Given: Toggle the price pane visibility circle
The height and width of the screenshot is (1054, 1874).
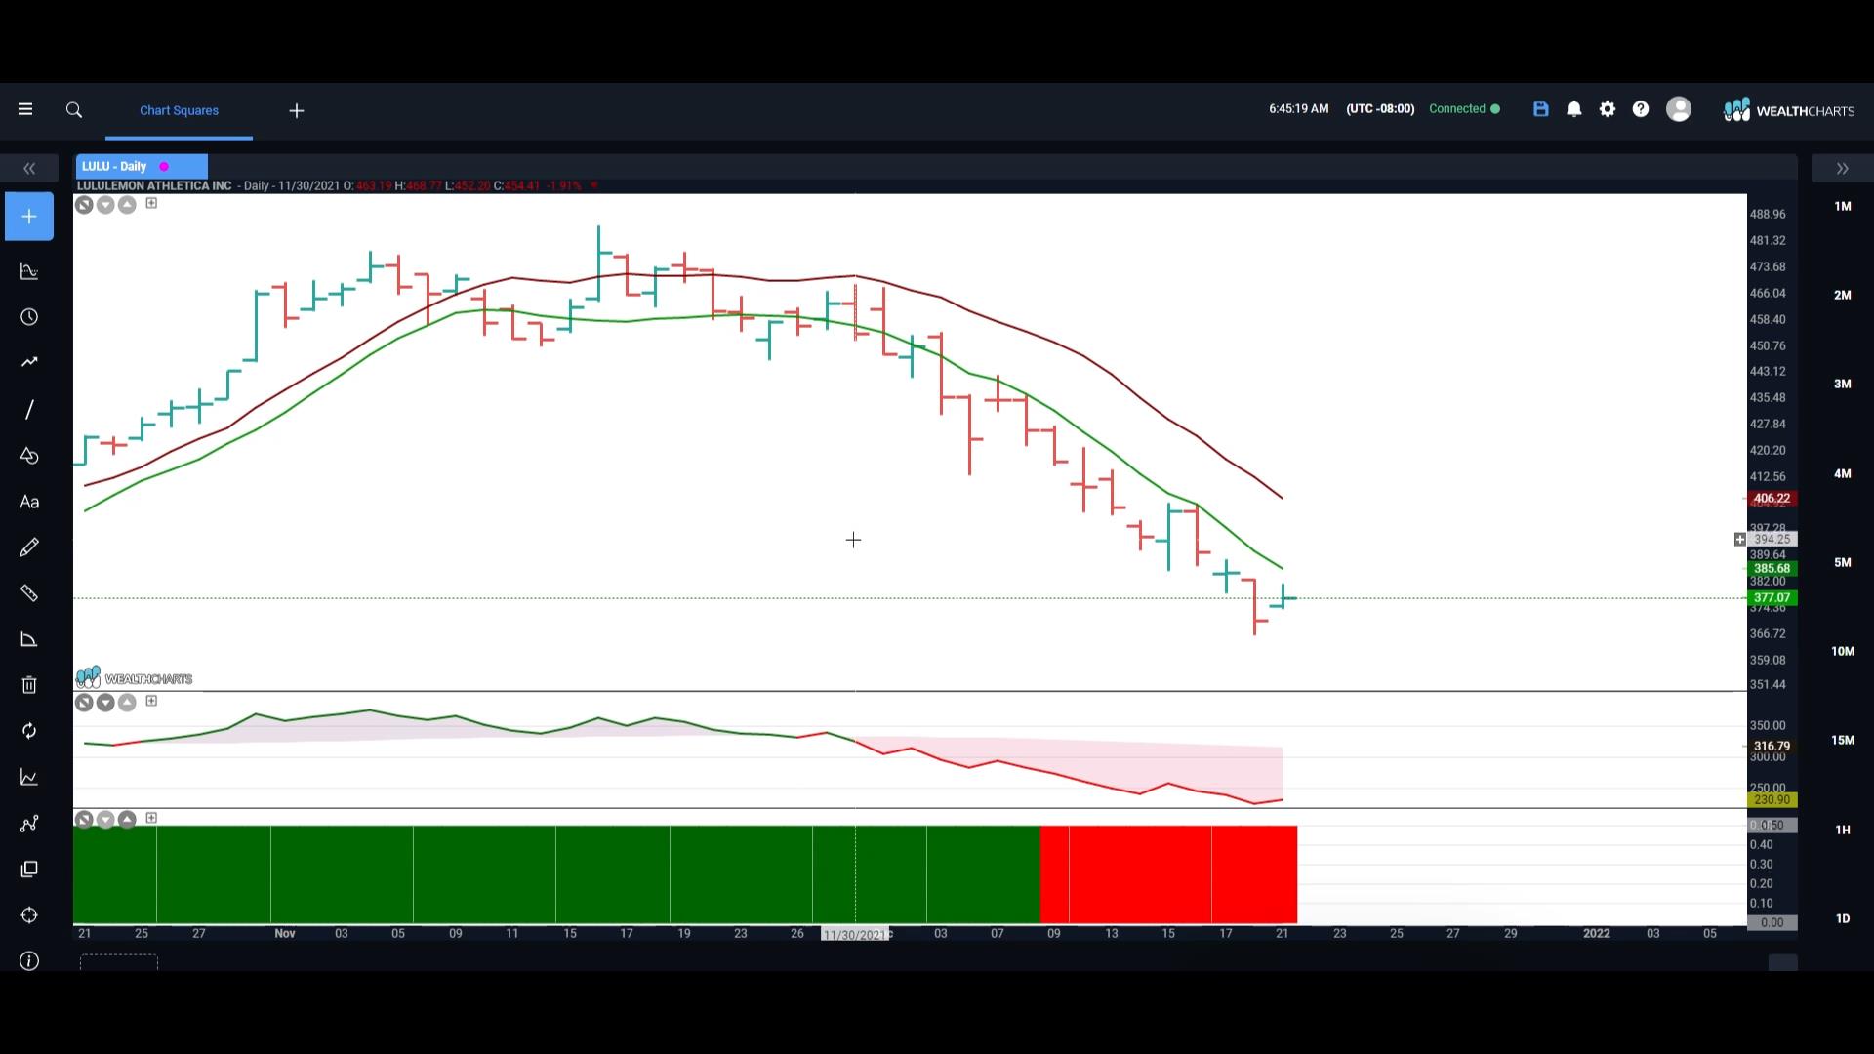Looking at the screenshot, I should point(84,205).
